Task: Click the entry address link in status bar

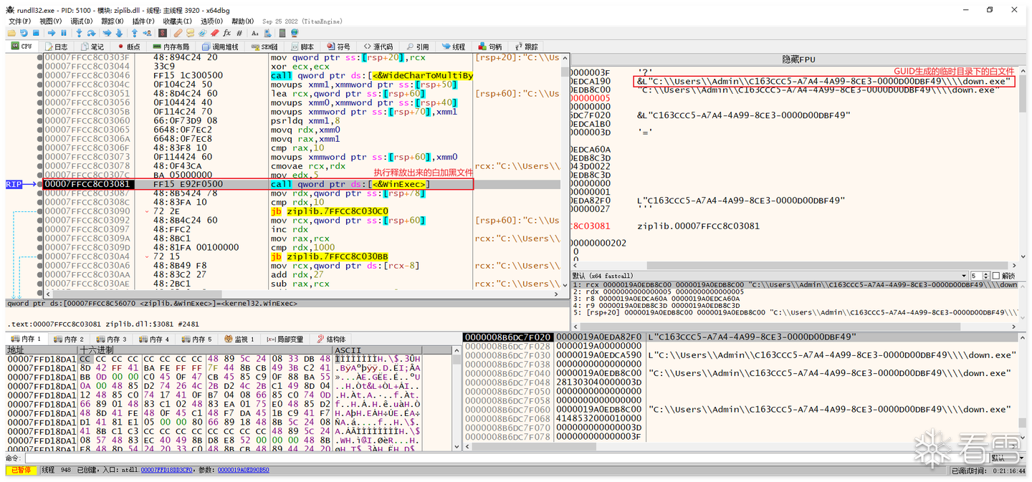Action: click(x=166, y=470)
